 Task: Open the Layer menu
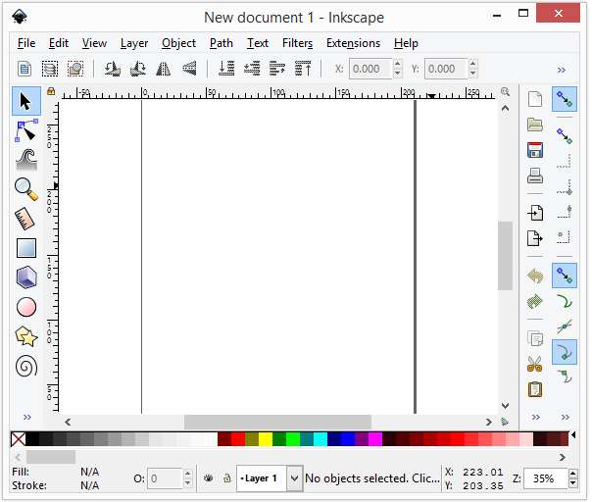134,44
